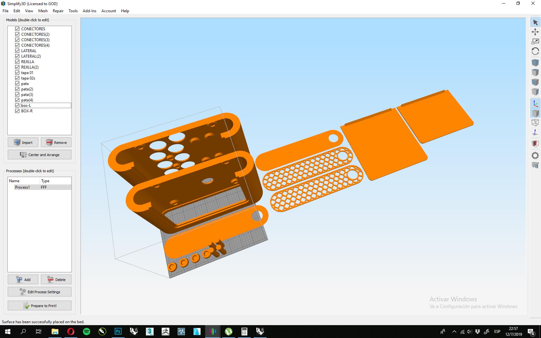
Task: Open the Repair menu
Action: pyautogui.click(x=58, y=11)
